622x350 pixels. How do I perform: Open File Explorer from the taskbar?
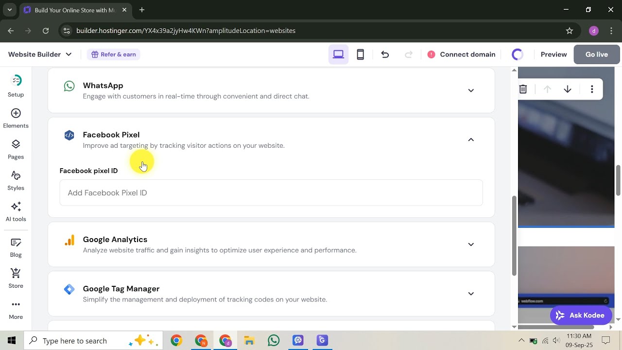(249, 341)
